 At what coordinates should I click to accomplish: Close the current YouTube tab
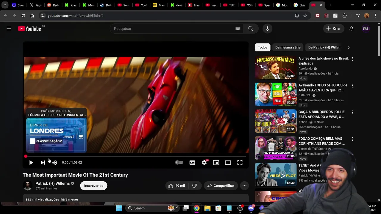point(321,5)
